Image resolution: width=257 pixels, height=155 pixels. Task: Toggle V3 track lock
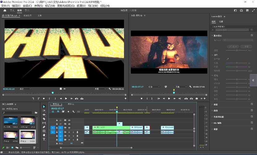pyautogui.click(x=57, y=120)
